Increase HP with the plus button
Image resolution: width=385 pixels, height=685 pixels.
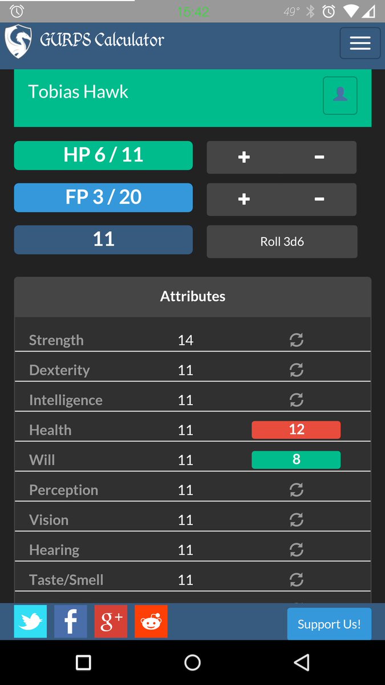pyautogui.click(x=244, y=157)
